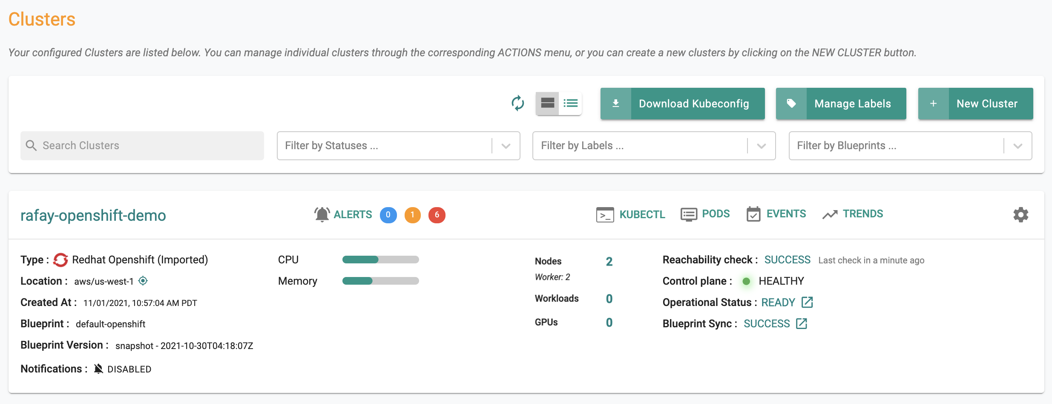1052x404 pixels.
Task: Click the Reachability check SUCCESS status
Action: click(788, 260)
